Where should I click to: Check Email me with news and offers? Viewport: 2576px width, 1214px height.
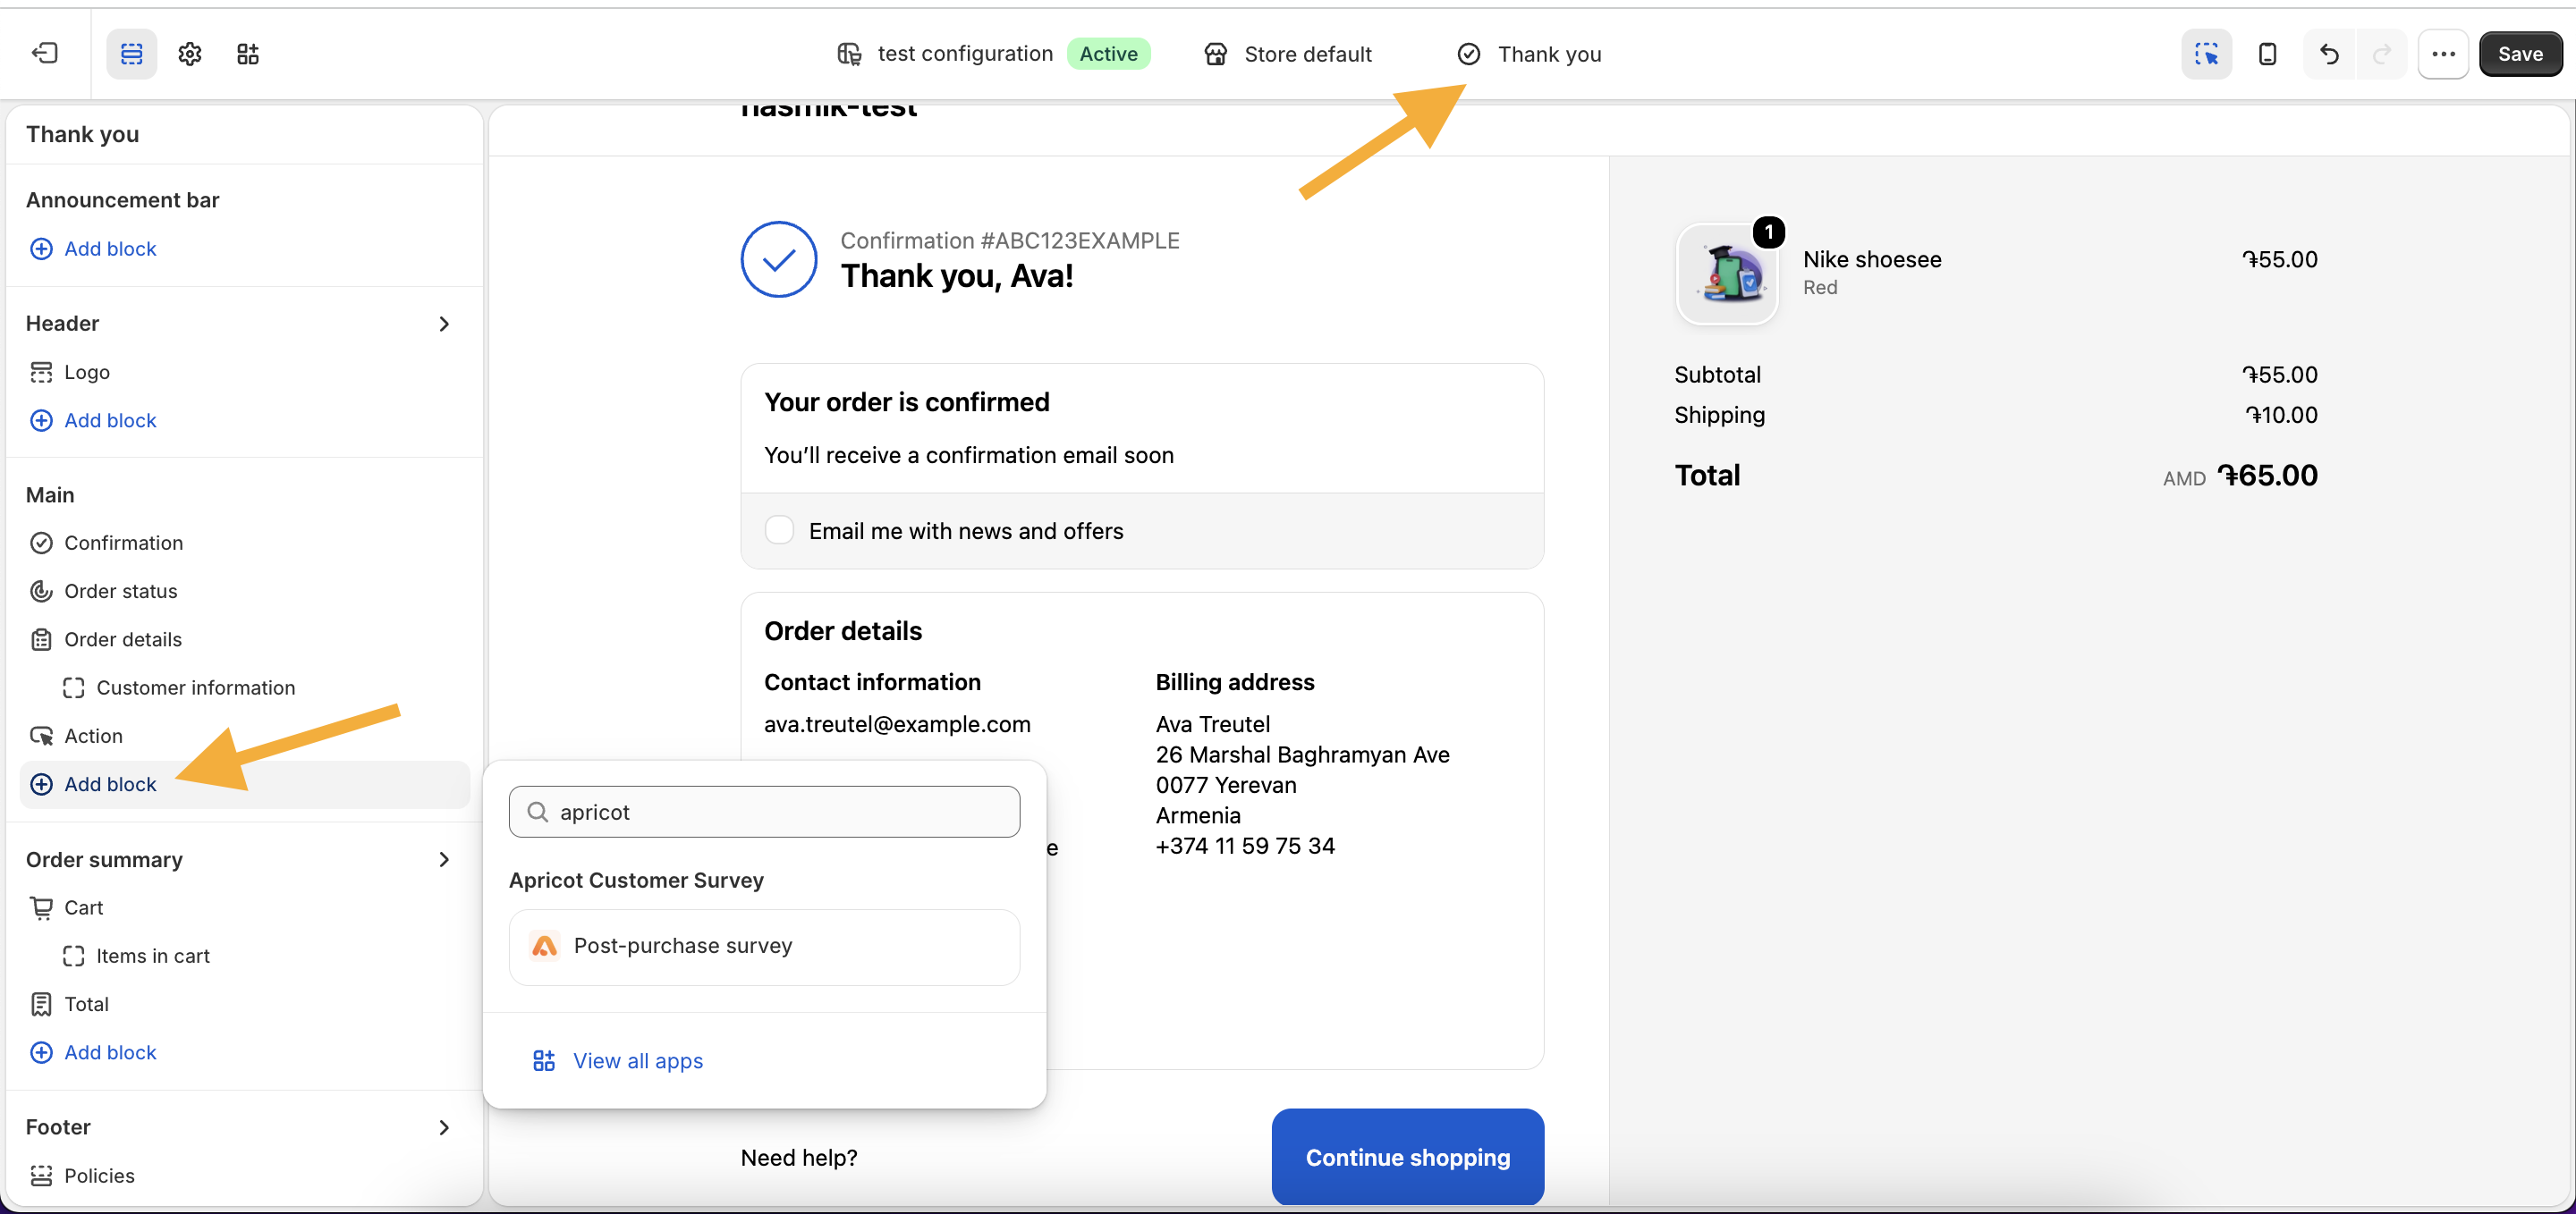[x=779, y=530]
